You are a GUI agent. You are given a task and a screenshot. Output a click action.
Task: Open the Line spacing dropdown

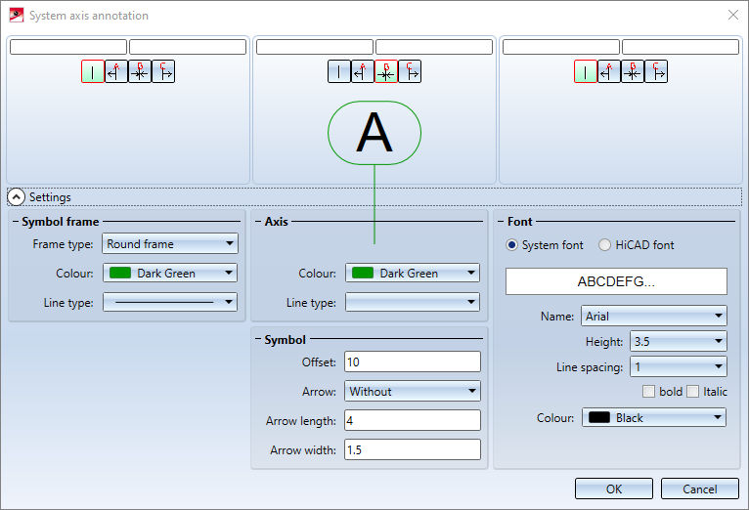click(679, 367)
